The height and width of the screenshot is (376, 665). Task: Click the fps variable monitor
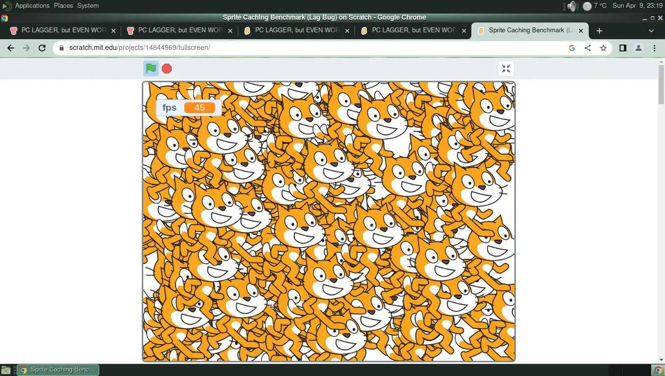pos(189,108)
